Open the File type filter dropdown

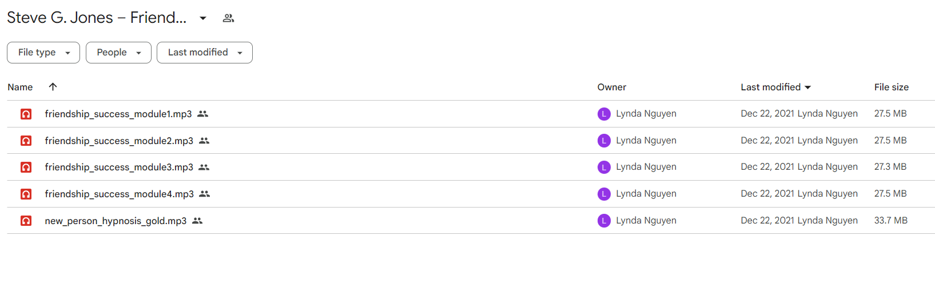click(43, 53)
